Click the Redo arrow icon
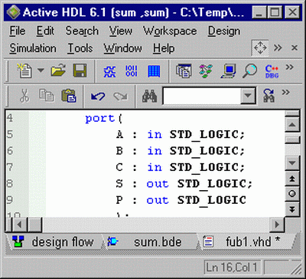 pos(120,97)
